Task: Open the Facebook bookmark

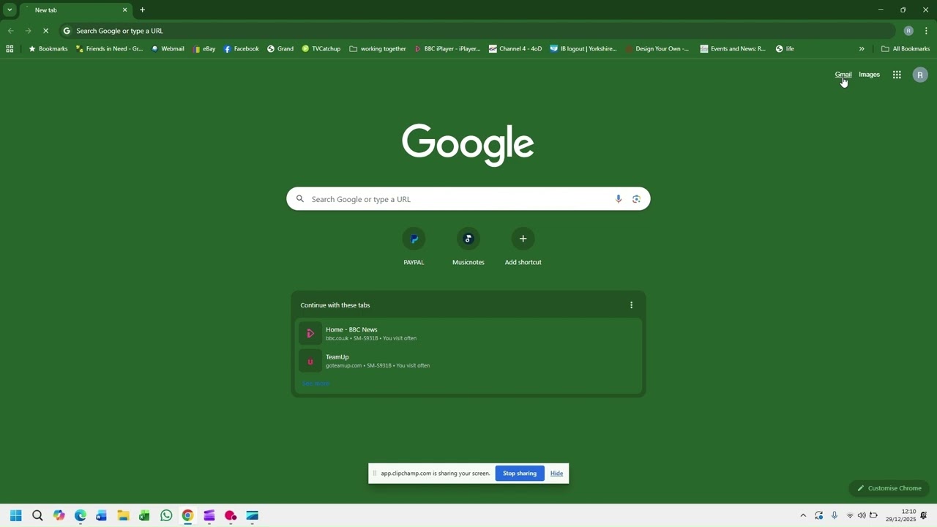Action: point(242,49)
